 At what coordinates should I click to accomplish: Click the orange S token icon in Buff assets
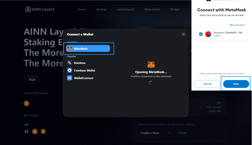coord(43,132)
